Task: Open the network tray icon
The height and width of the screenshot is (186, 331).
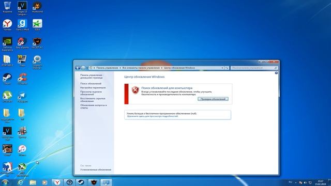Action: point(310,182)
